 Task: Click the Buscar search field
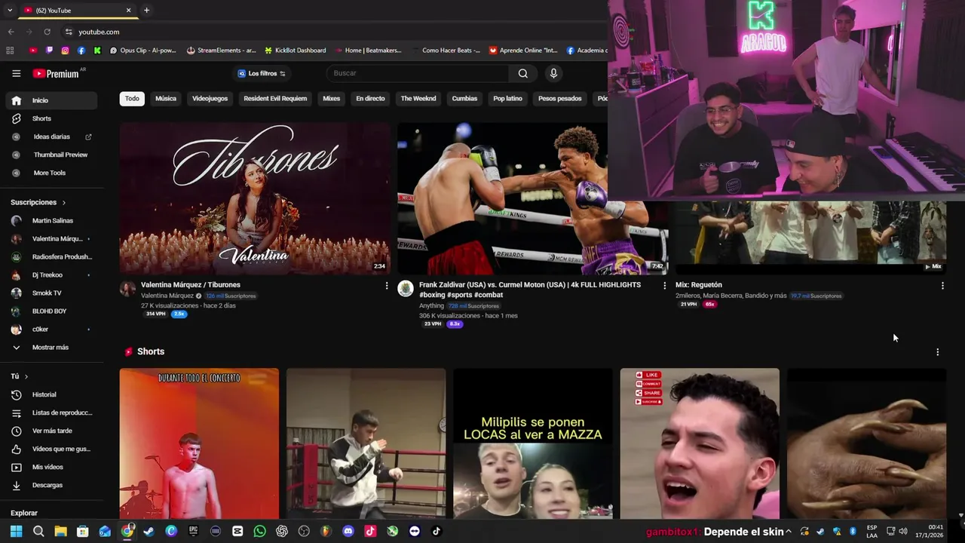click(418, 73)
